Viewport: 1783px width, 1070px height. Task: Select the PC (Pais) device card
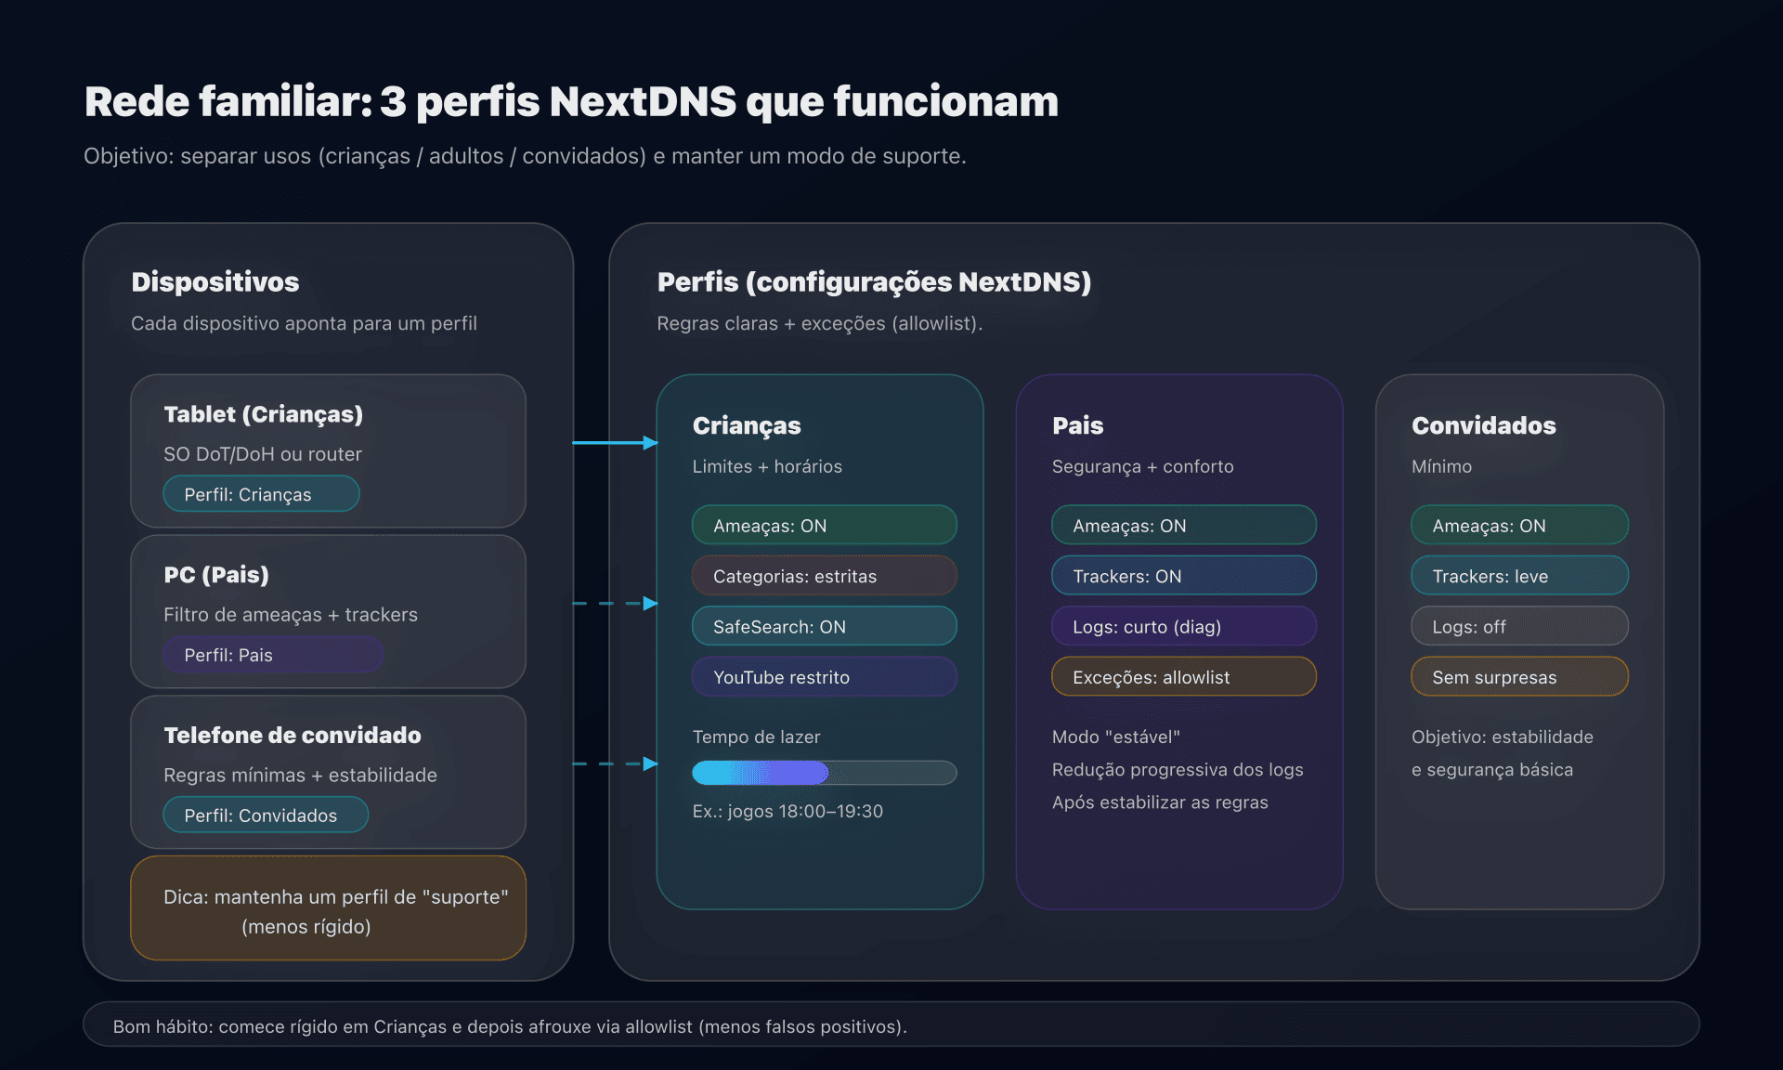[x=328, y=612]
